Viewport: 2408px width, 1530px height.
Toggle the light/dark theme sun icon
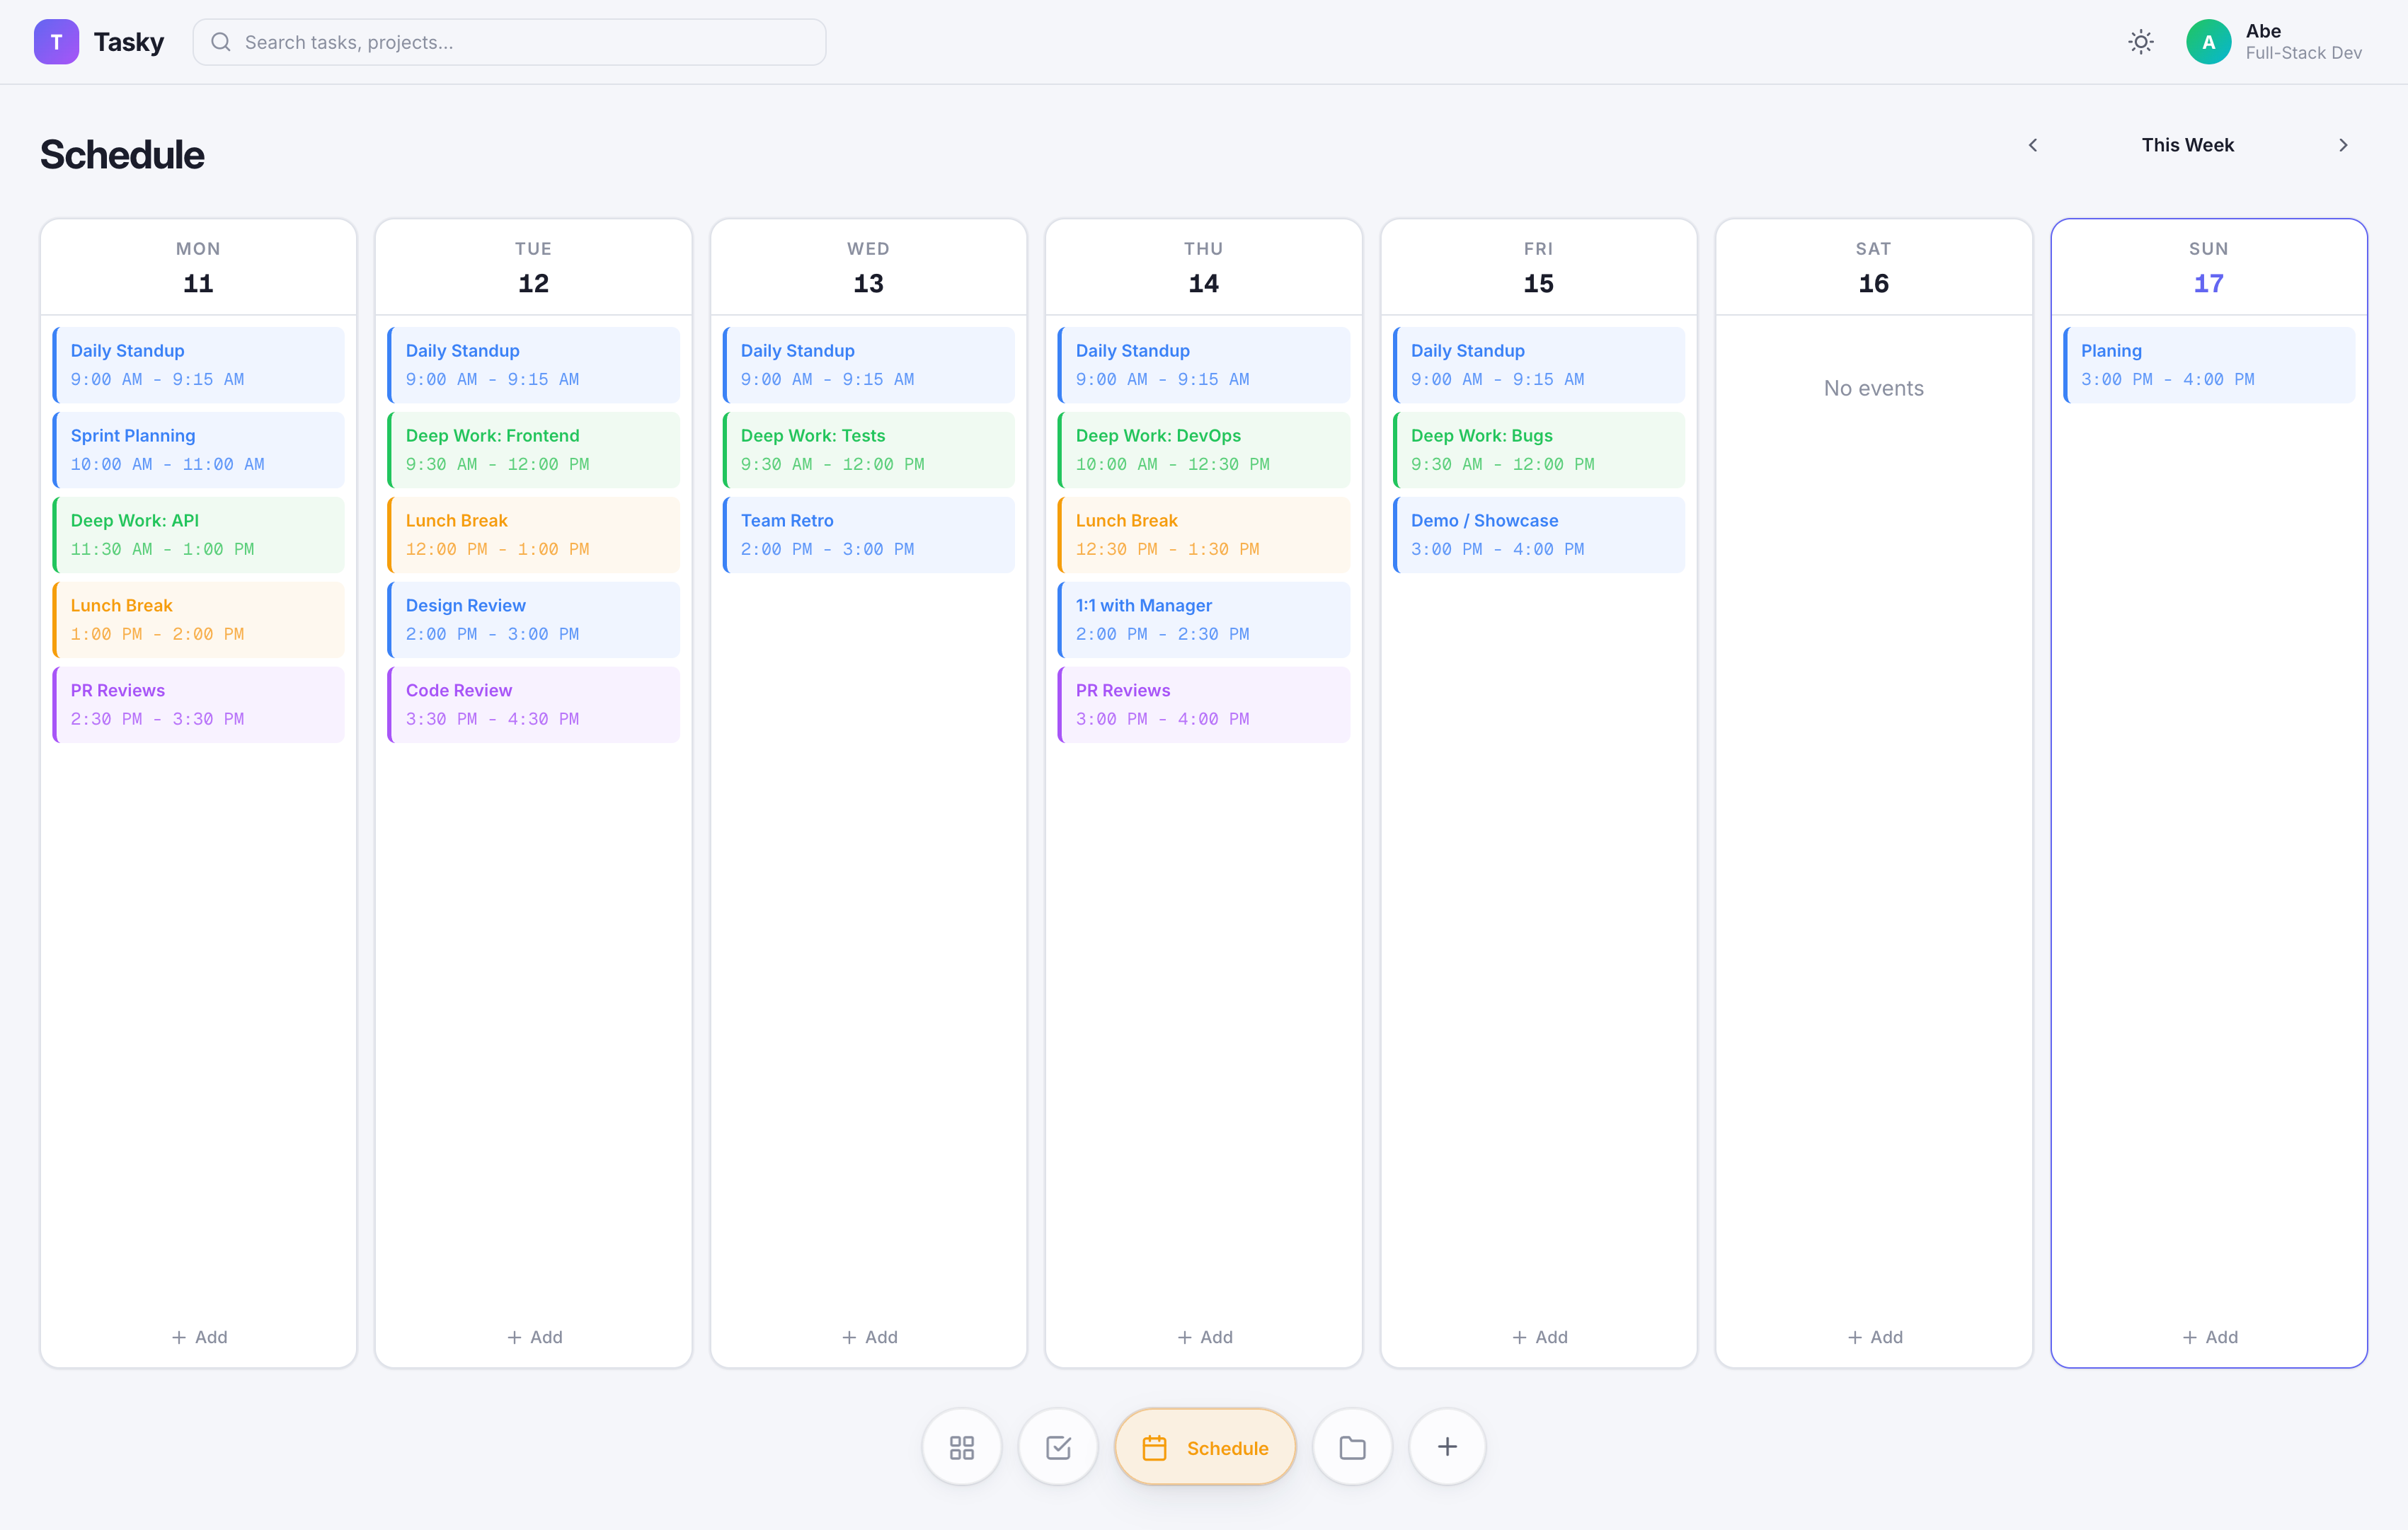coord(2141,42)
